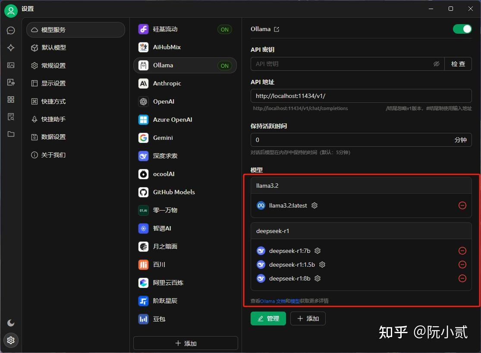The height and width of the screenshot is (353, 481).
Task: Select the 硅基流动 provider
Action: (x=185, y=29)
